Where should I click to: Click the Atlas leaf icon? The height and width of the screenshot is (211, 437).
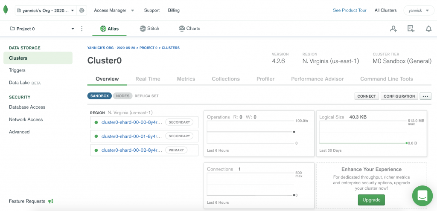coord(103,29)
